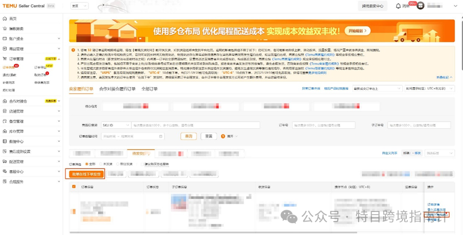Click the 订单创建时间 date range field
This screenshot has width=463, height=235.
(133, 137)
